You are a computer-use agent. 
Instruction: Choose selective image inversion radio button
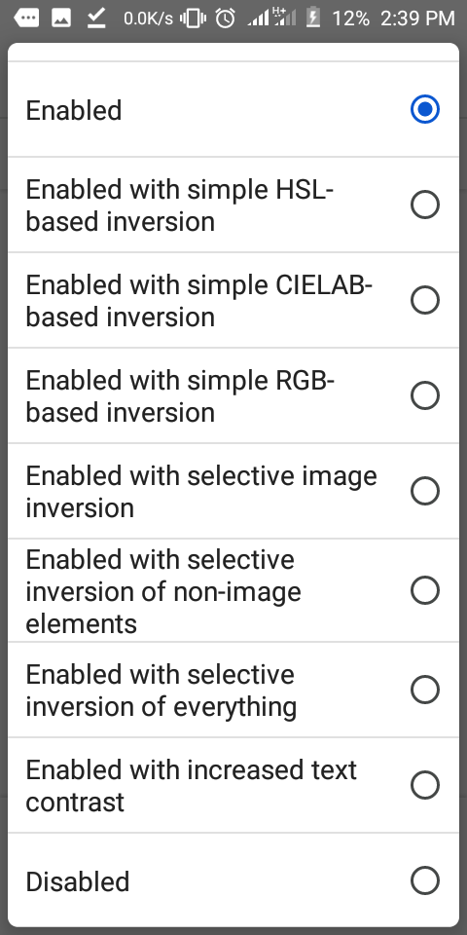(x=425, y=491)
